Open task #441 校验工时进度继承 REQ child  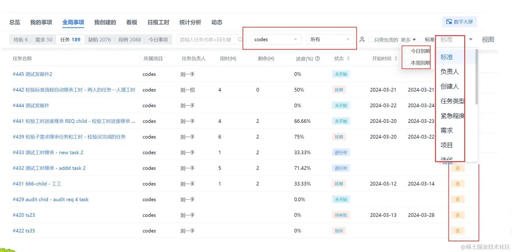tap(74, 121)
